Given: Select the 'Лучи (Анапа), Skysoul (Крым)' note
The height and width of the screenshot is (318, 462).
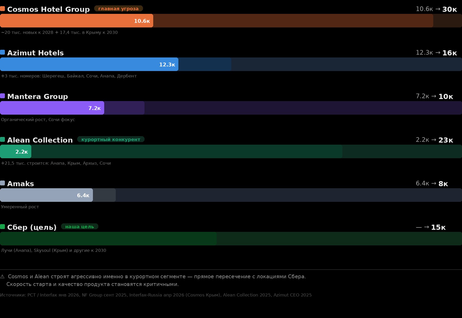Looking at the screenshot, I should (54, 251).
